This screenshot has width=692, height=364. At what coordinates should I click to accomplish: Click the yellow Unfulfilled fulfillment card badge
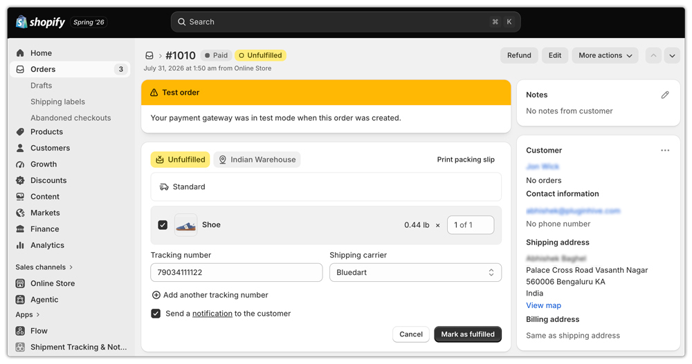(x=181, y=160)
